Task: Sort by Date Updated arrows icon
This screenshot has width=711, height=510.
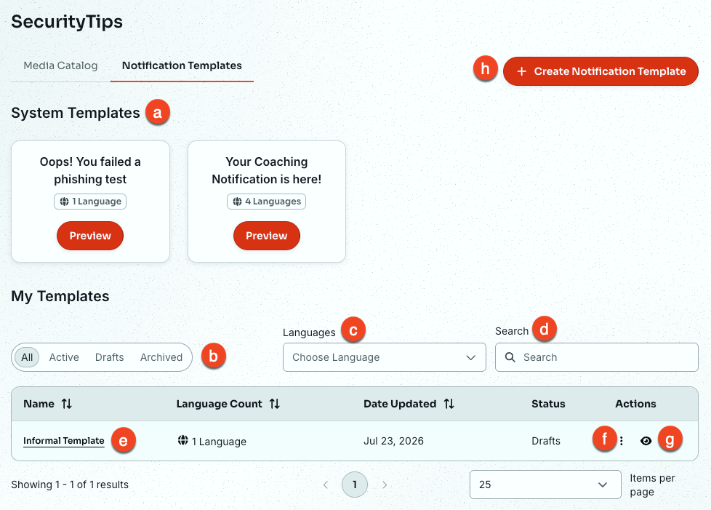Action: pos(449,404)
